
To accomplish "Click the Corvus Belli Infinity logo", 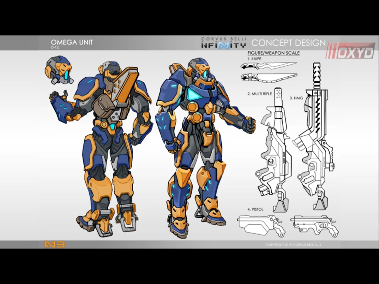I will [x=224, y=43].
